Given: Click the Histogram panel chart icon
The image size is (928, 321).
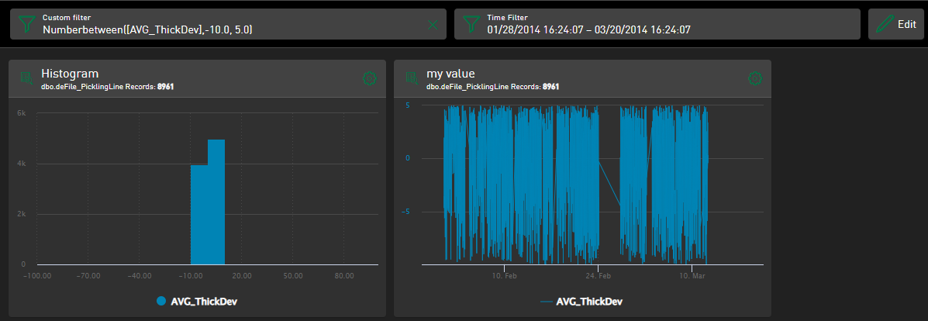Looking at the screenshot, I should (x=26, y=78).
